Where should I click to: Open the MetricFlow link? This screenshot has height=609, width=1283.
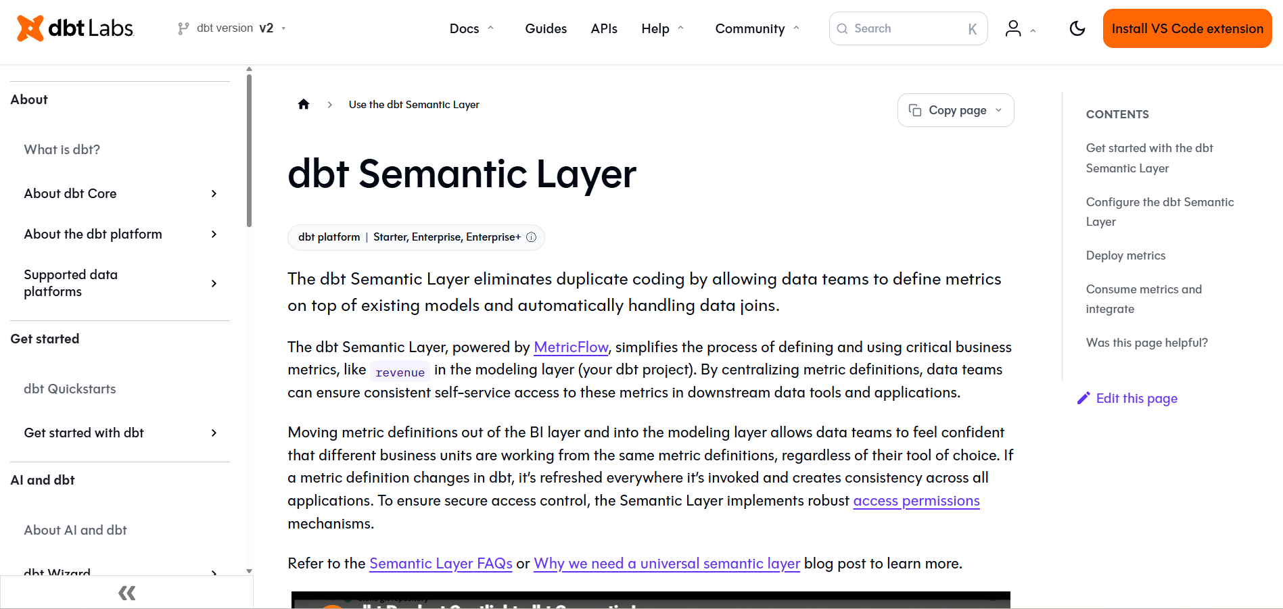pos(571,347)
